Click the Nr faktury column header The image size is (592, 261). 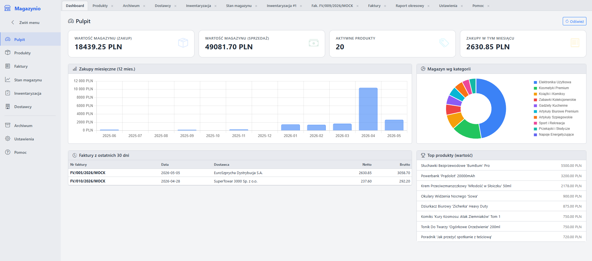pyautogui.click(x=79, y=165)
